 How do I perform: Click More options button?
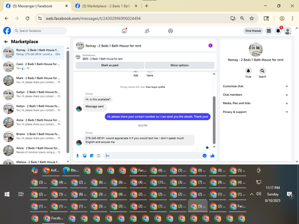click(x=179, y=65)
